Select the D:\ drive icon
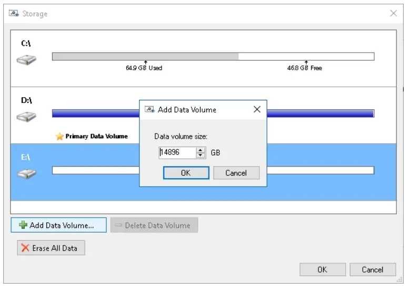 [25, 116]
